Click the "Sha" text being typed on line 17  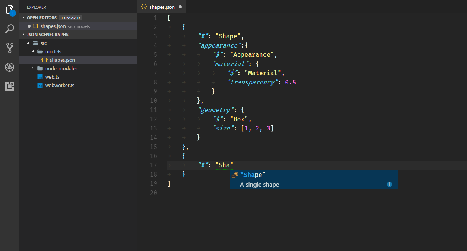pyautogui.click(x=224, y=165)
